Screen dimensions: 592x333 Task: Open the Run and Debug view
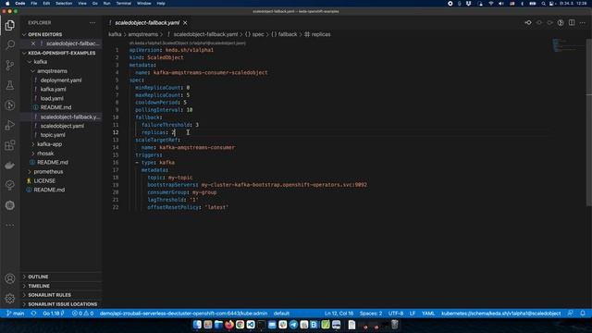tap(10, 125)
